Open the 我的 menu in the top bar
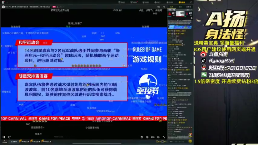The width and height of the screenshot is (258, 145). pos(122,2)
